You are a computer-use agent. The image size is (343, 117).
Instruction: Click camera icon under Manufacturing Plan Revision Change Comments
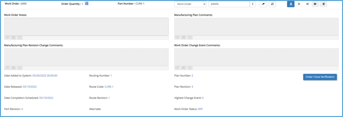(13, 68)
